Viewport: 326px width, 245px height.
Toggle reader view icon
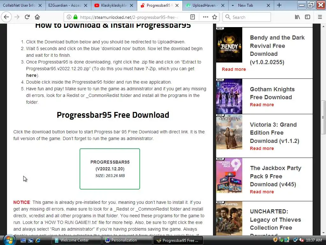click(x=193, y=17)
